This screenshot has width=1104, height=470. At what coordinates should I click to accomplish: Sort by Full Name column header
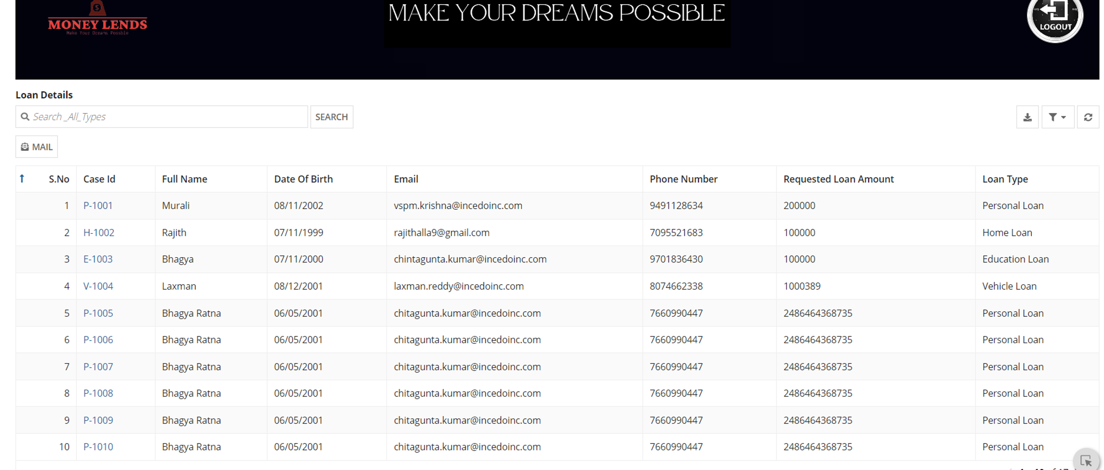(x=184, y=179)
